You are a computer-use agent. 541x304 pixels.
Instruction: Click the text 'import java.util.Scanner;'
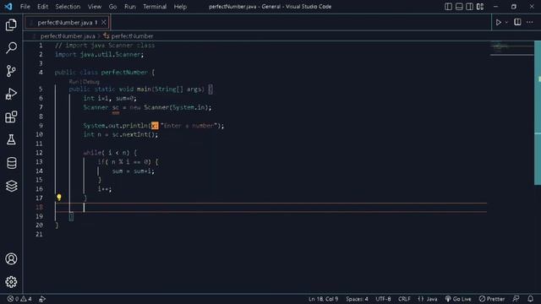(99, 54)
